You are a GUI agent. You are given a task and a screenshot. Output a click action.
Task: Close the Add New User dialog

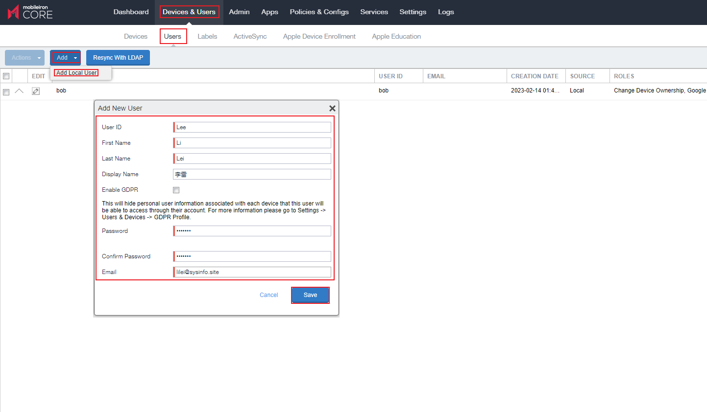click(332, 109)
